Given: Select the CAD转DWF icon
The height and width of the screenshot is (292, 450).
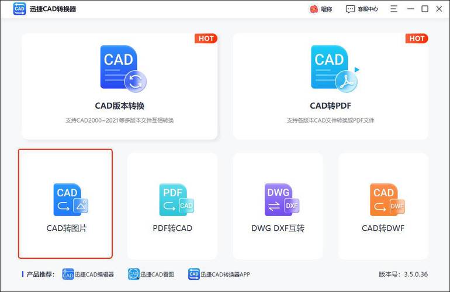Looking at the screenshot, I should [387, 200].
